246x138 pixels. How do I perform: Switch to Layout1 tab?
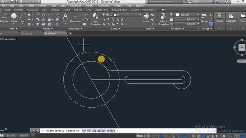click(x=11, y=135)
